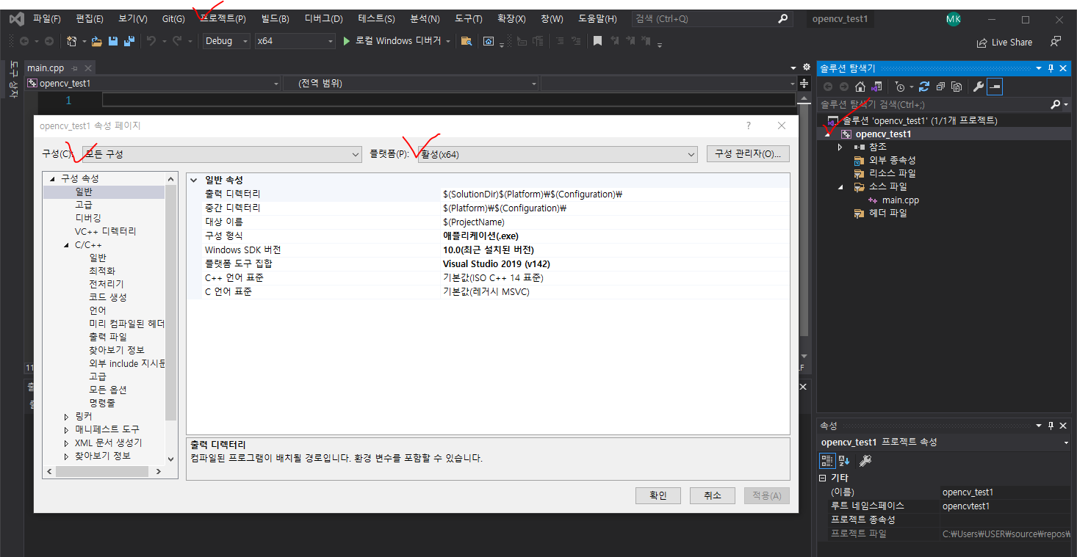Click the 취소 button
This screenshot has width=1077, height=557.
click(713, 495)
